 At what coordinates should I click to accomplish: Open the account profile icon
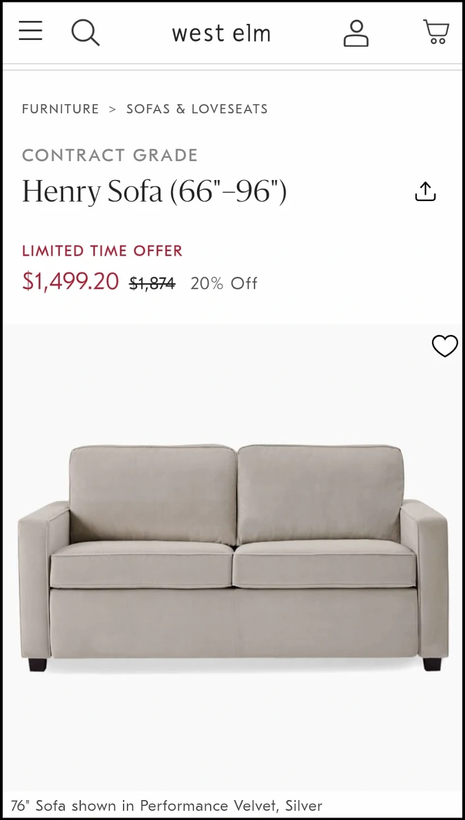click(x=356, y=33)
